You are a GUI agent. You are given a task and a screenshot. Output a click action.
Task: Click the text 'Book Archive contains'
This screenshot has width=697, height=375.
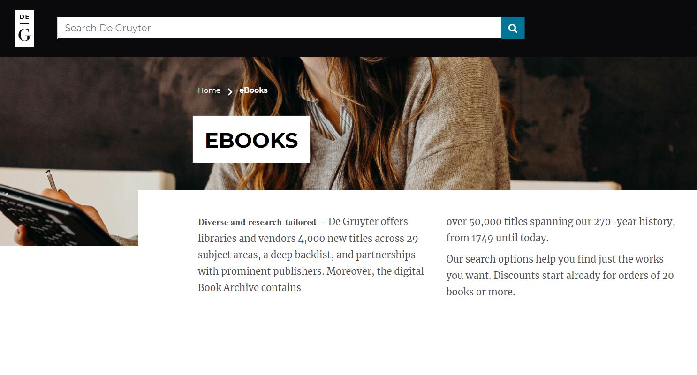(x=250, y=287)
